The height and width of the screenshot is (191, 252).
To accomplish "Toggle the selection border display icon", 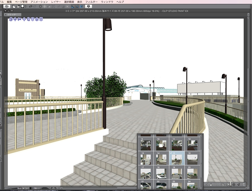I will [x=67, y=7].
